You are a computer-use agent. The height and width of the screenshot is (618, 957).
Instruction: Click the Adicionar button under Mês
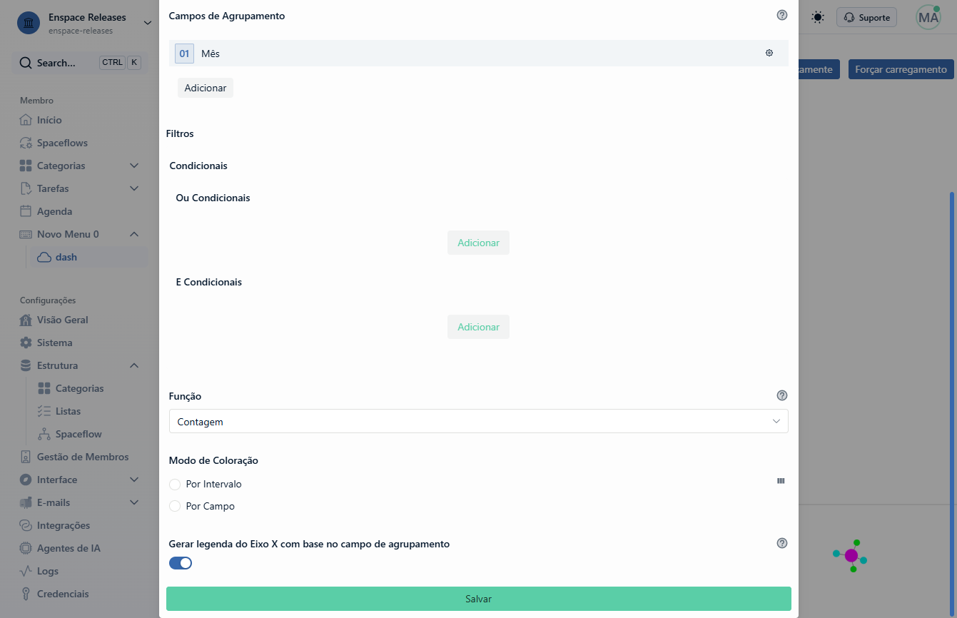206,88
